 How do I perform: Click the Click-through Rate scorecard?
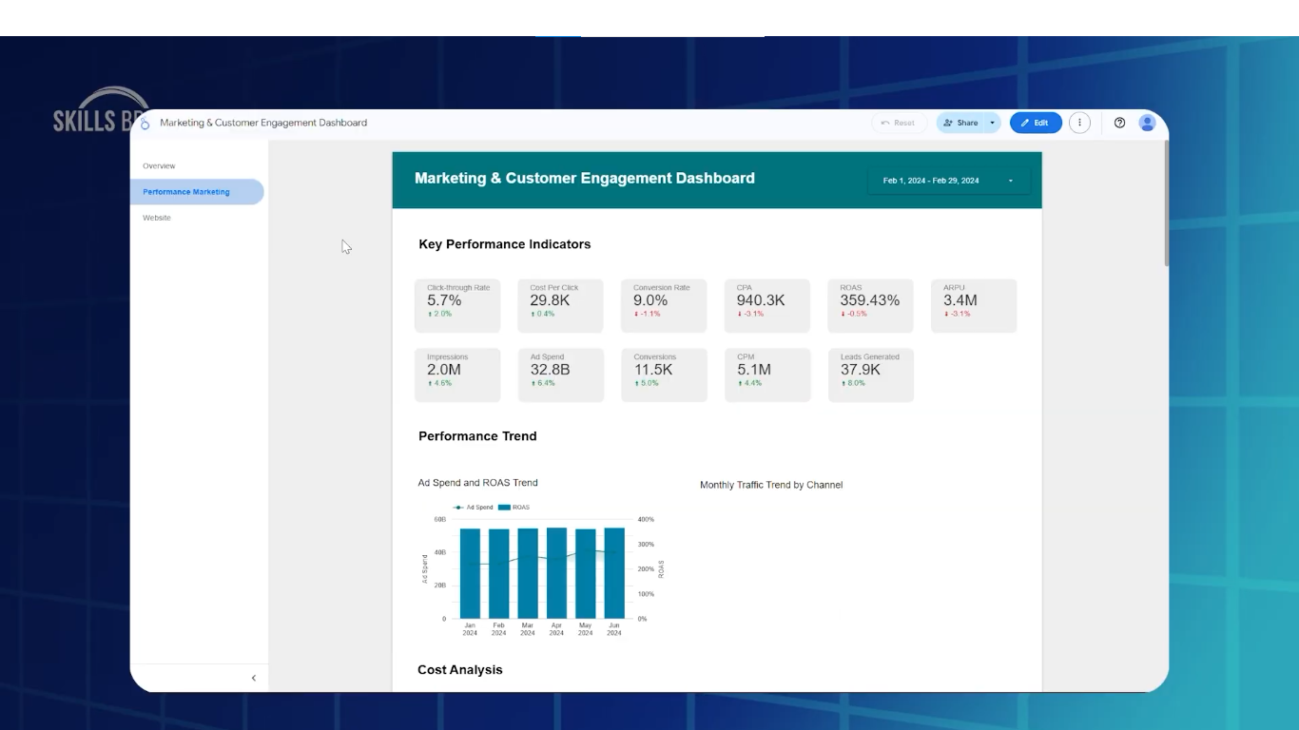[457, 305]
